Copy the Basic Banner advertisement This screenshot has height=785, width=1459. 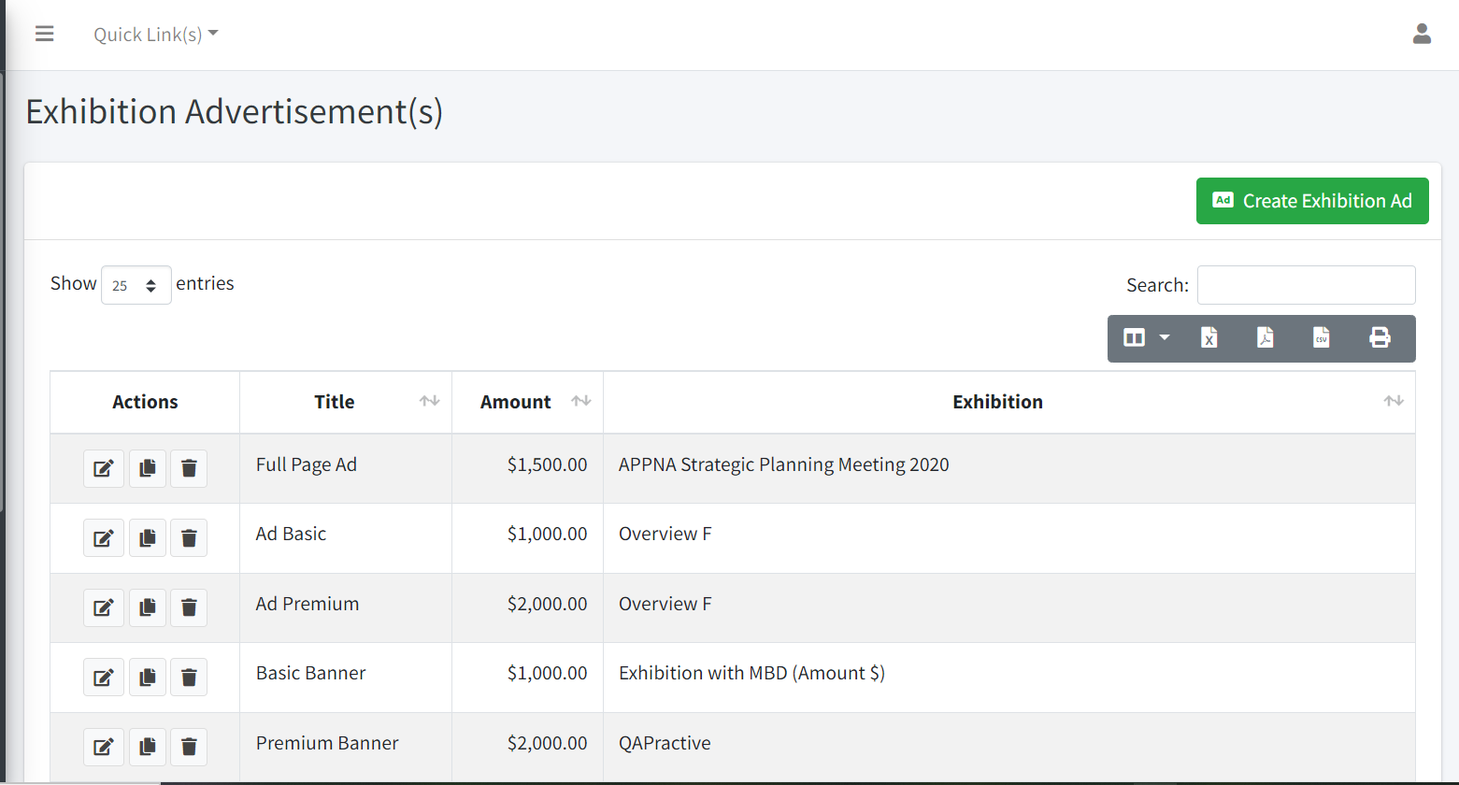147,678
